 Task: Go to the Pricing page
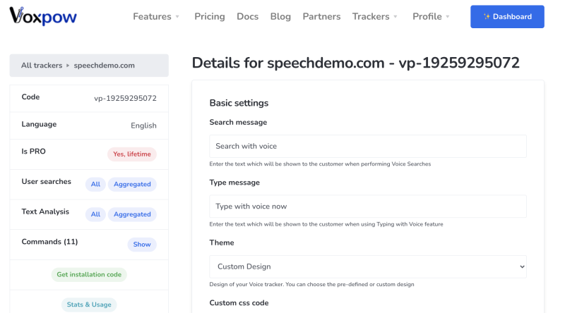[x=209, y=16]
